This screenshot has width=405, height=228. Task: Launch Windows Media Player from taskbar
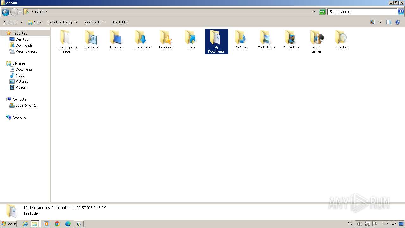[47, 224]
